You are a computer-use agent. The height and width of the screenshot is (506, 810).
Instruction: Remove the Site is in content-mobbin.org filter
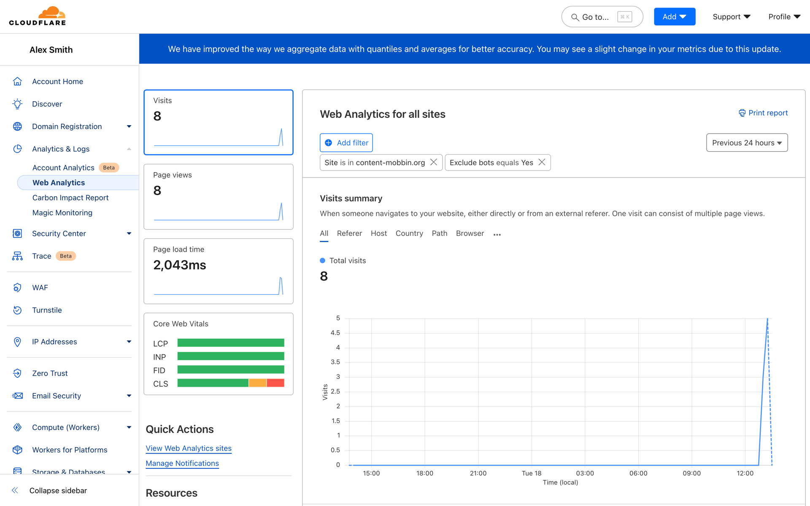(x=433, y=162)
